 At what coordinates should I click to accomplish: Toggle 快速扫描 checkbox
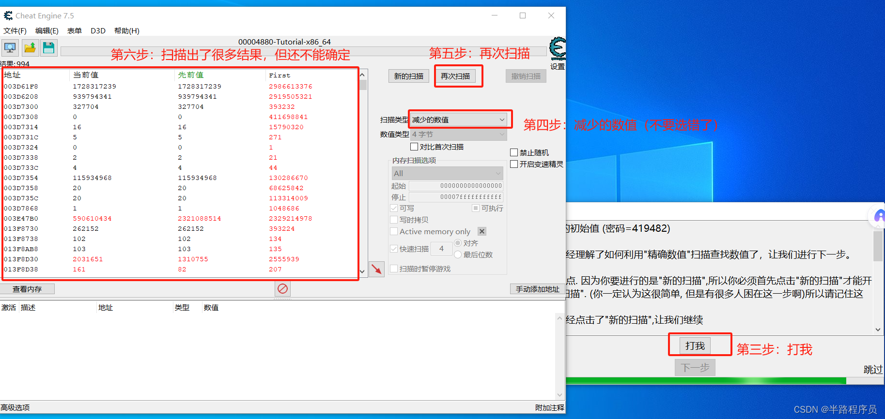pyautogui.click(x=394, y=249)
